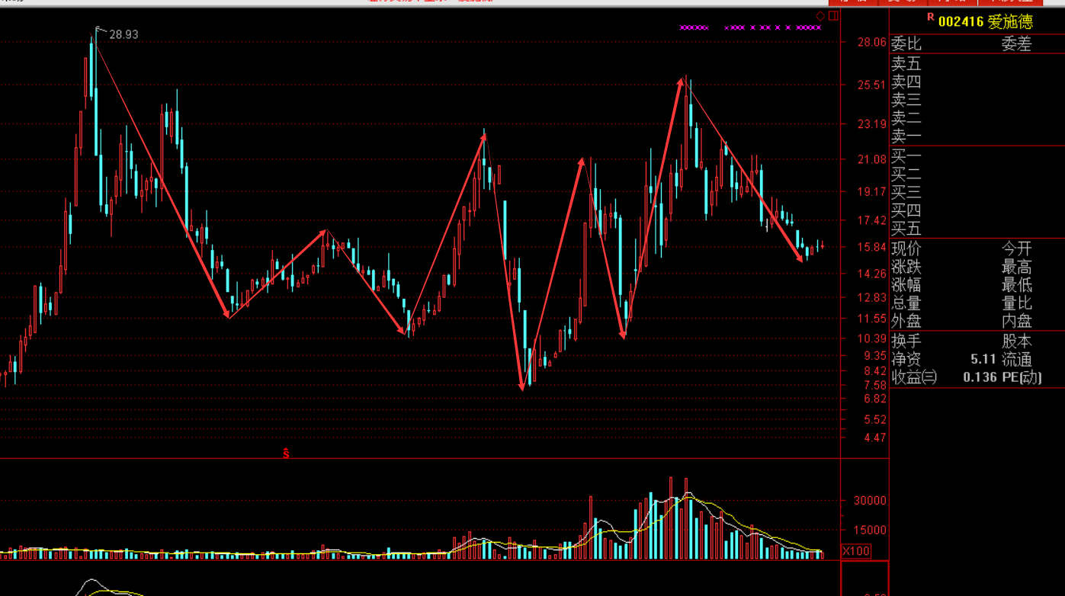Click the 7.58 price axis tick

tap(874, 386)
